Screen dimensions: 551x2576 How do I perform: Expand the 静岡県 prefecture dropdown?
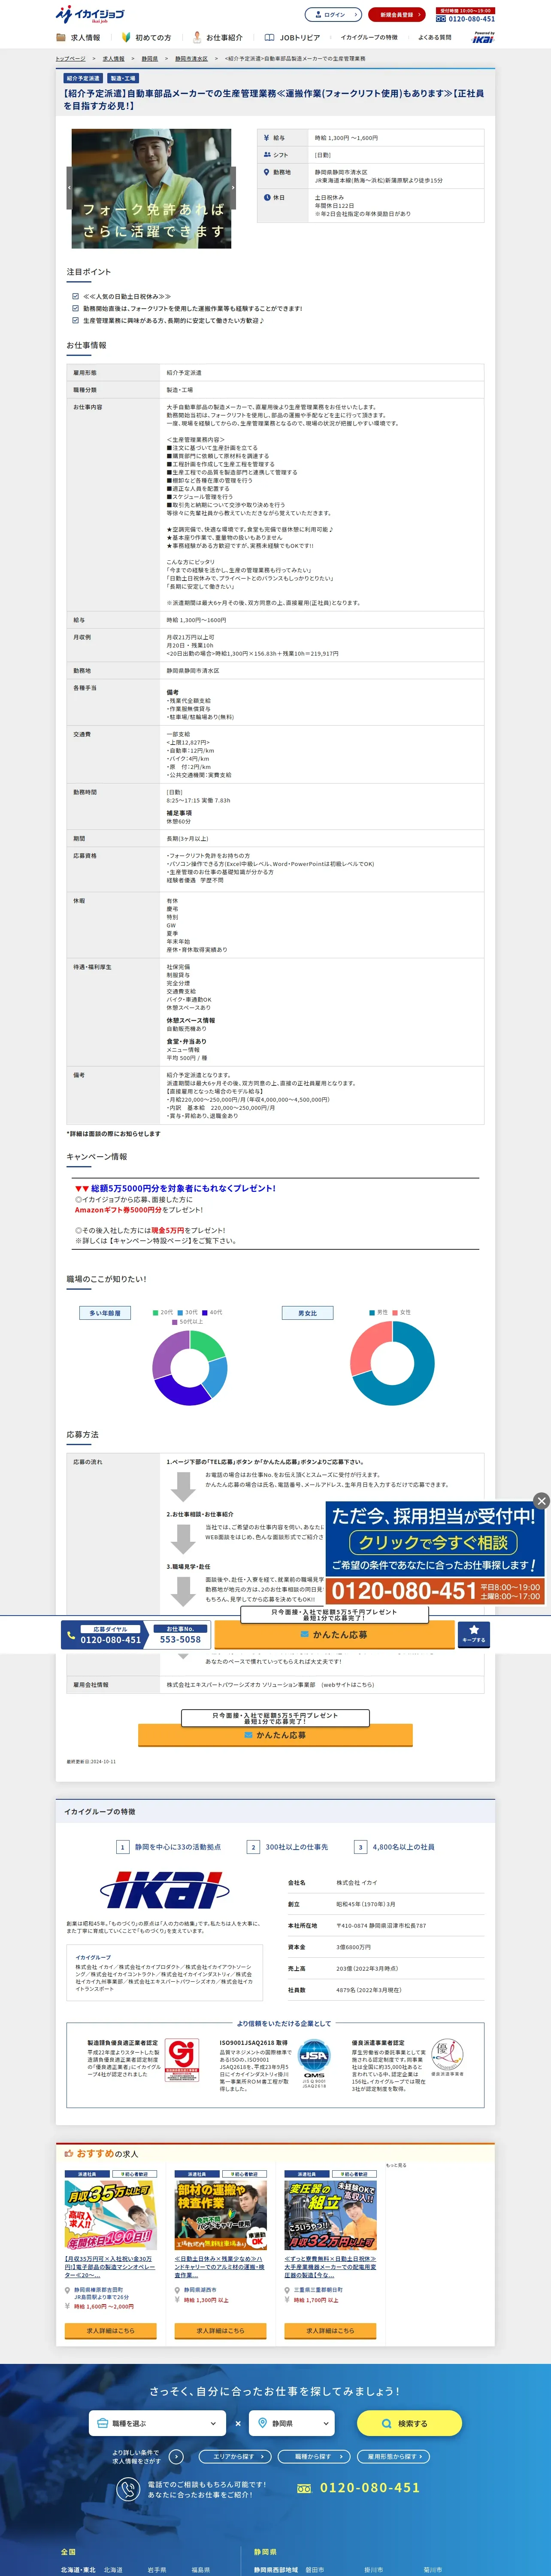(291, 2423)
